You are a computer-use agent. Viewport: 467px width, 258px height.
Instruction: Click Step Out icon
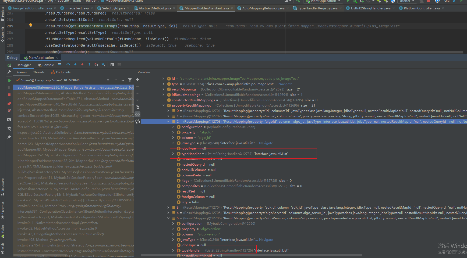point(89,65)
